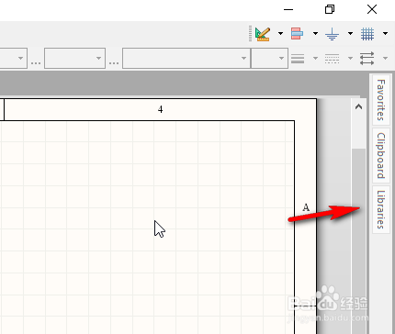Open the Clipboard side panel tab
Image resolution: width=395 pixels, height=334 pixels.
pyautogui.click(x=381, y=156)
